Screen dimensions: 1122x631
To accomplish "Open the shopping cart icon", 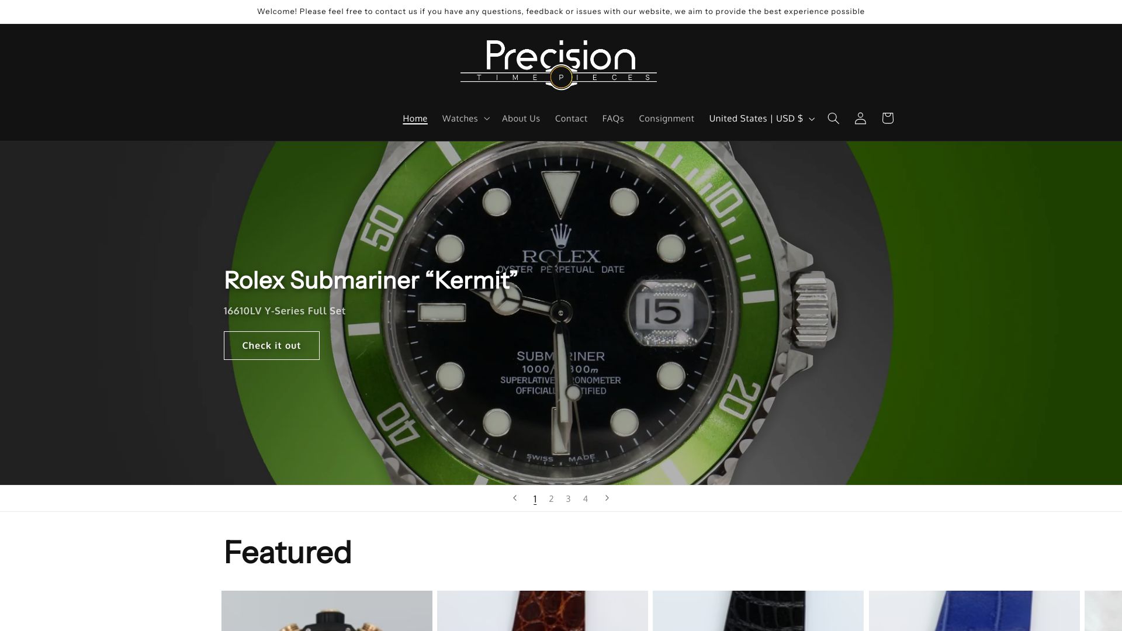I will pyautogui.click(x=888, y=119).
